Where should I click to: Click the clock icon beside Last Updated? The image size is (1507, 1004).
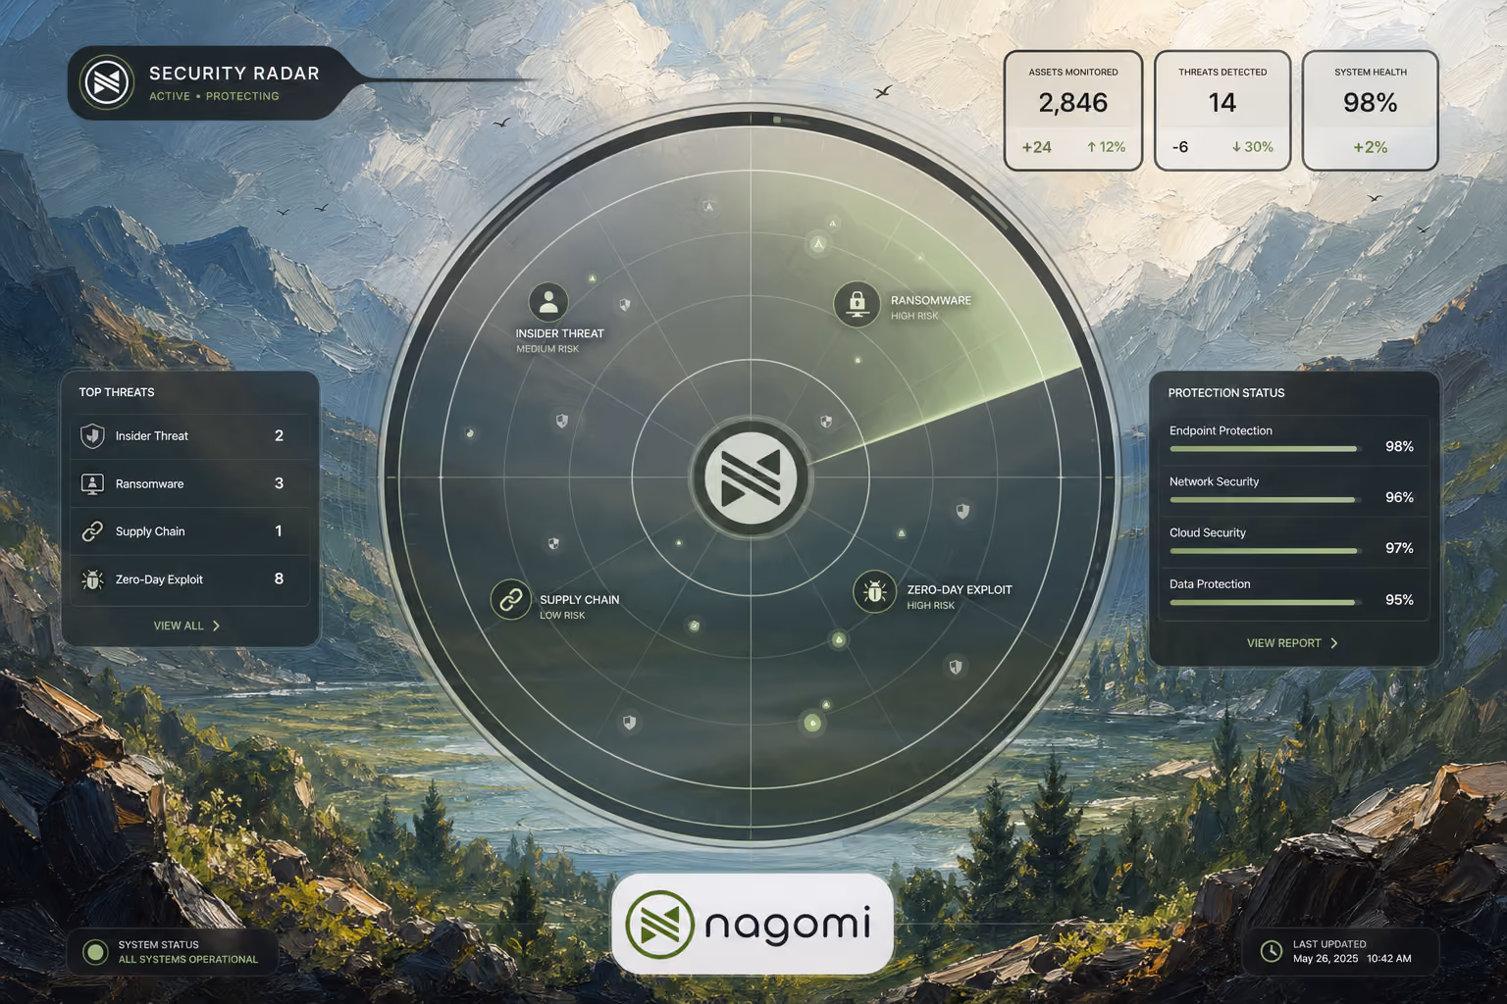point(1271,951)
